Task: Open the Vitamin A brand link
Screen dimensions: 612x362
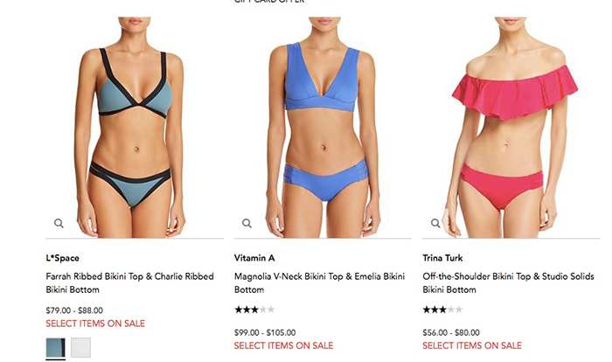Action: 254,258
